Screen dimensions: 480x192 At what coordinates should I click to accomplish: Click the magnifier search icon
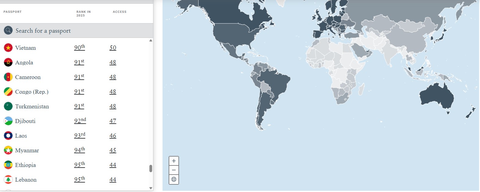pos(8,30)
